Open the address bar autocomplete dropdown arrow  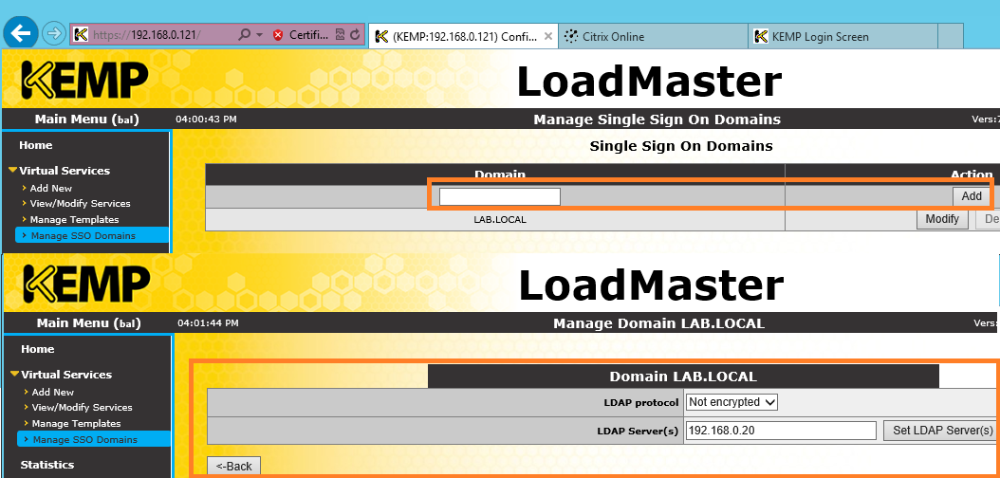click(260, 35)
